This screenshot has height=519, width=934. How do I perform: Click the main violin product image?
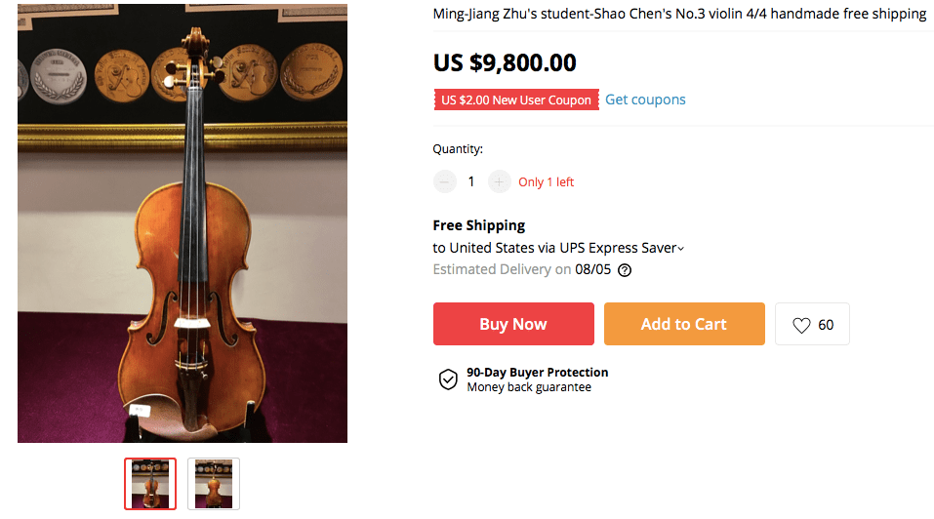point(183,223)
